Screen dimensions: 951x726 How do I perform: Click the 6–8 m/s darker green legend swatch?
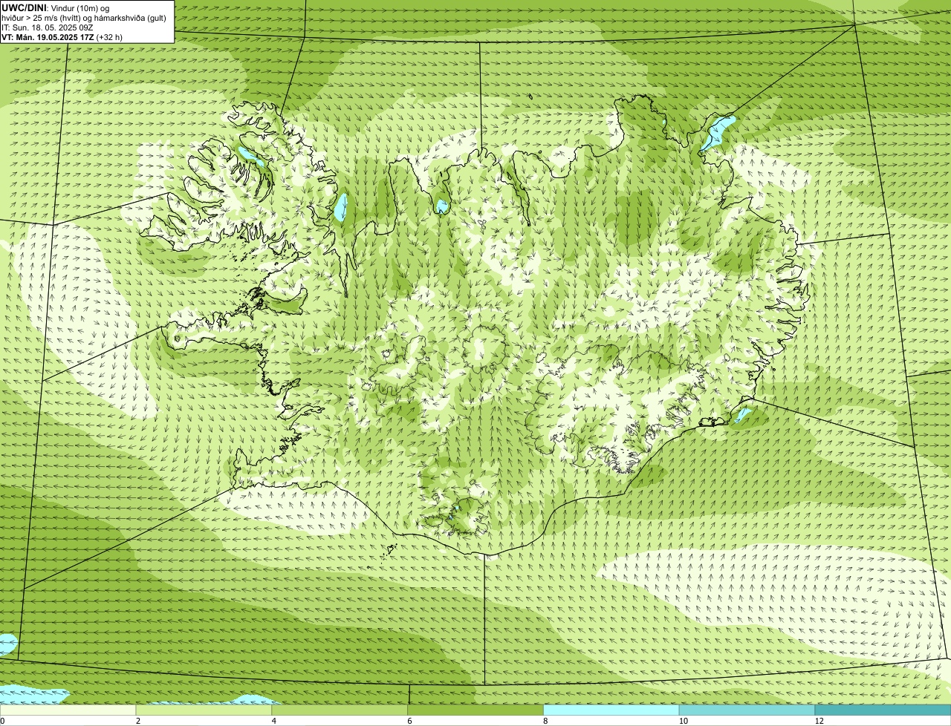[x=475, y=710]
